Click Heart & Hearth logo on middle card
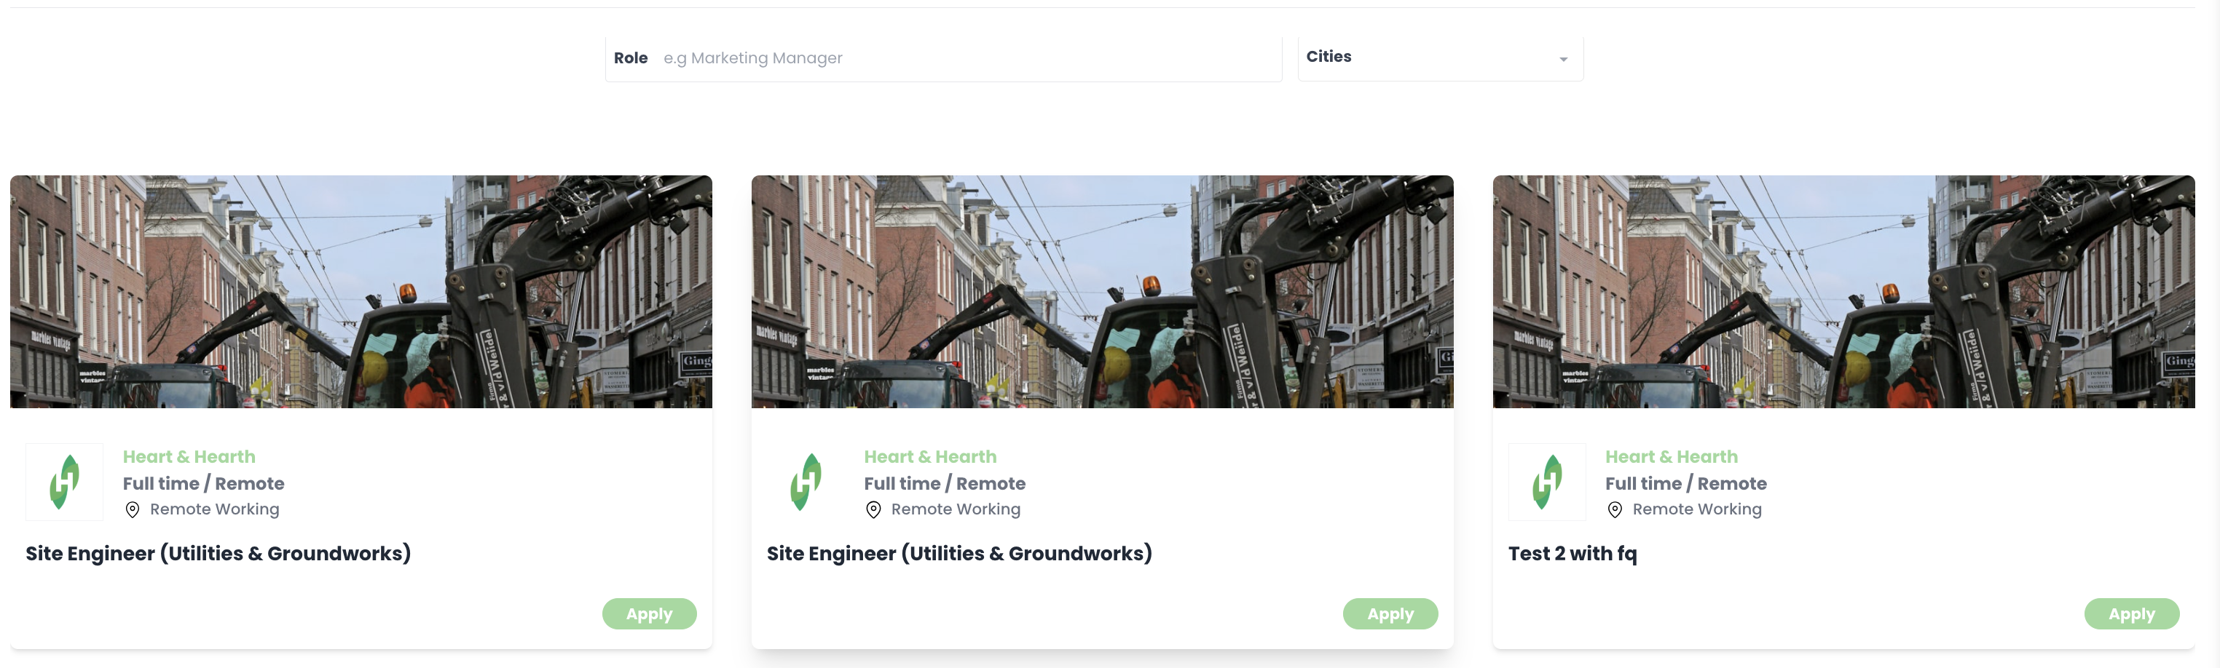 [806, 482]
